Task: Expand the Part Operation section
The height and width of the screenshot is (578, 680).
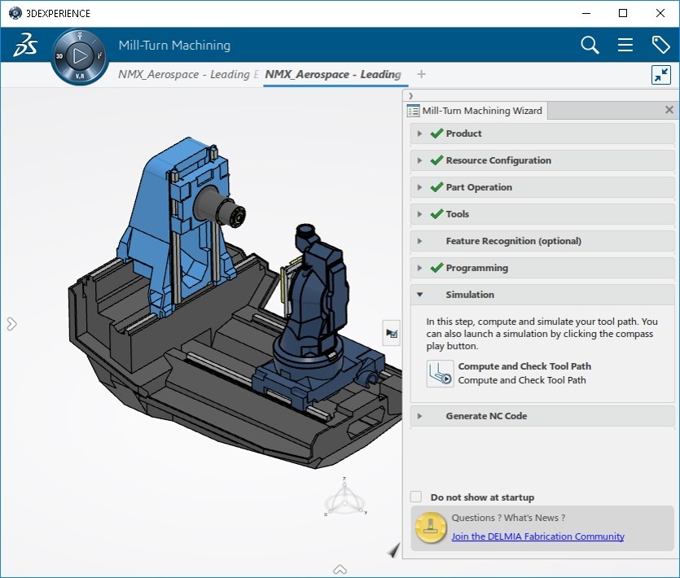Action: (x=542, y=187)
